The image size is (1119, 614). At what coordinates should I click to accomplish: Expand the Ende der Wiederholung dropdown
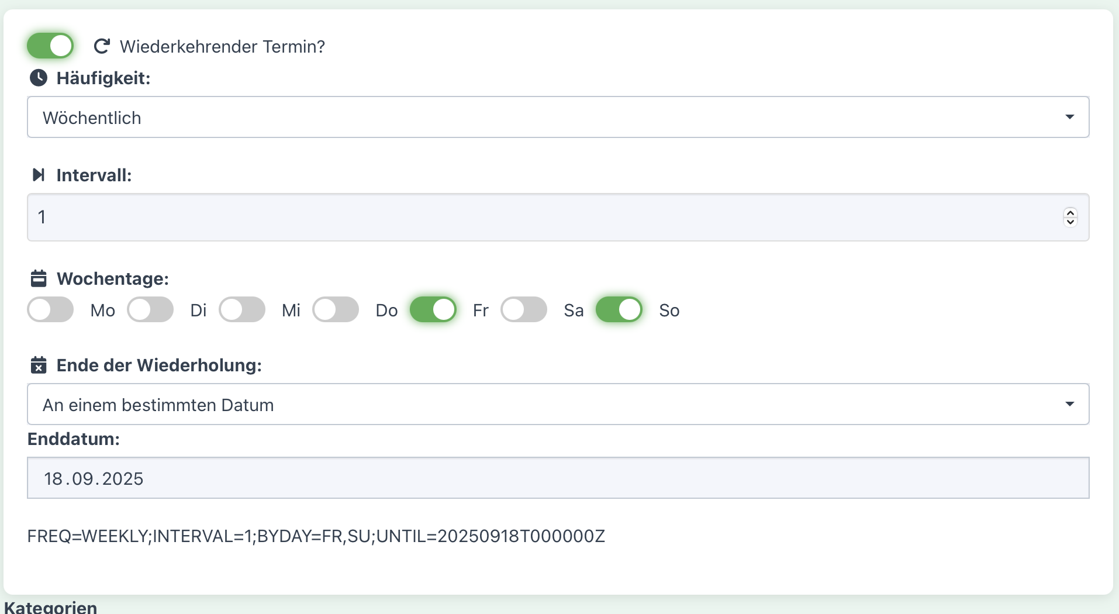(558, 405)
